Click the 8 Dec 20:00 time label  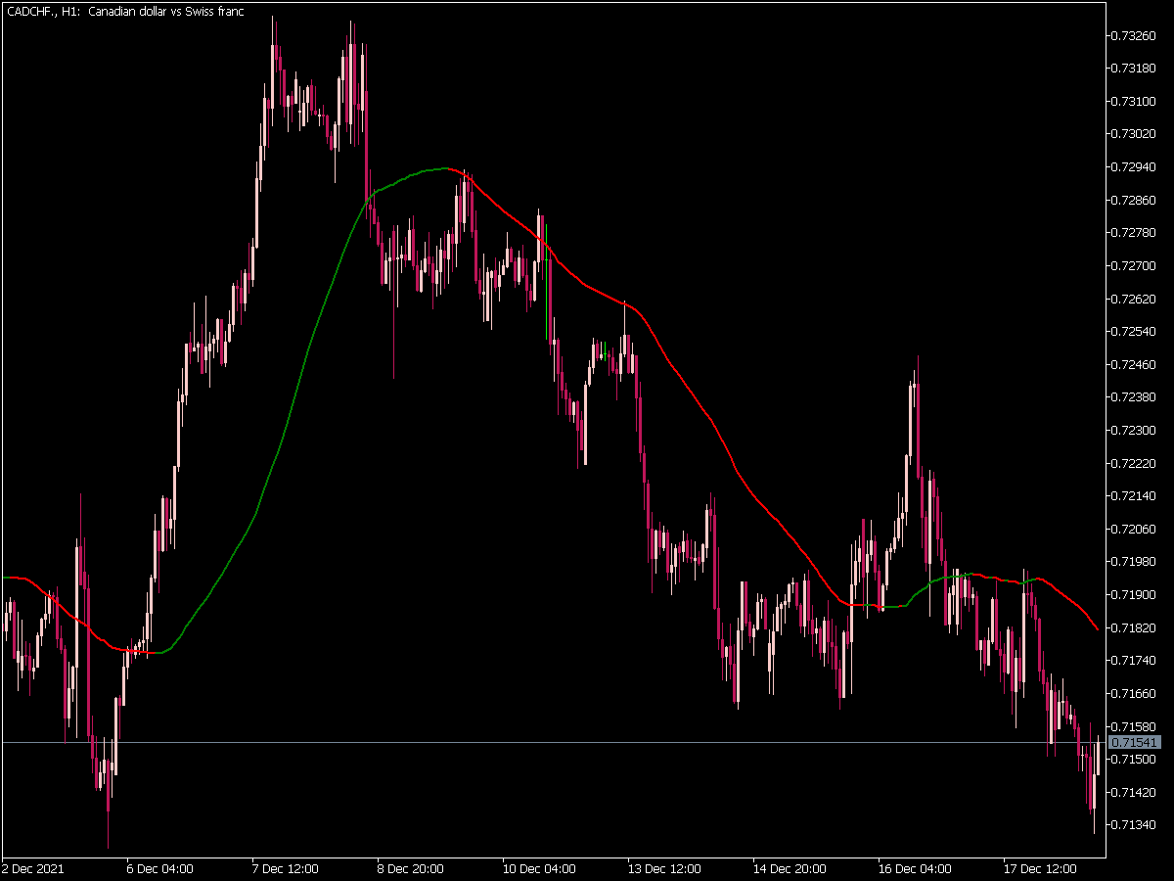[411, 868]
